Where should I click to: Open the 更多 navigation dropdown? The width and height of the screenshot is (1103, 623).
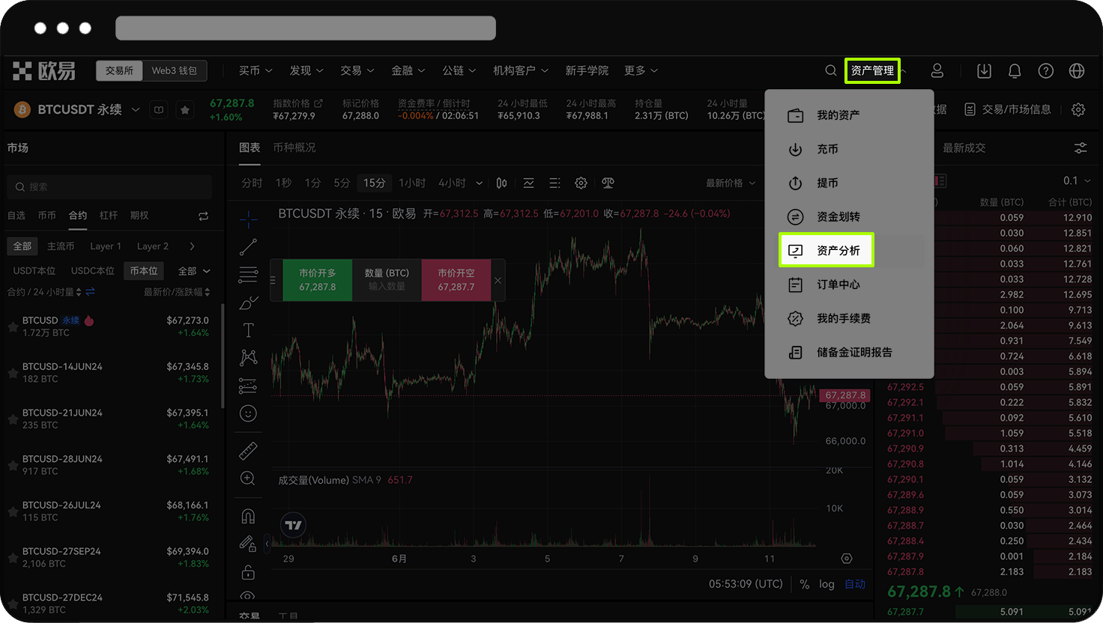click(x=641, y=70)
